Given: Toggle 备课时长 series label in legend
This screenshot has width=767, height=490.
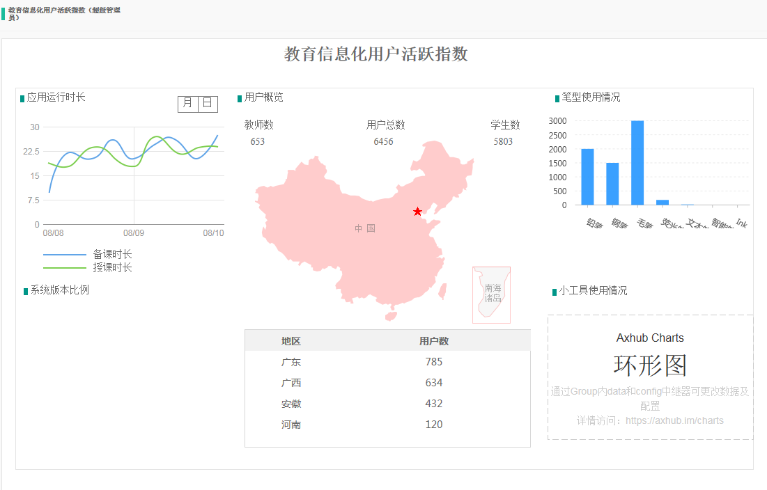Looking at the screenshot, I should [112, 255].
